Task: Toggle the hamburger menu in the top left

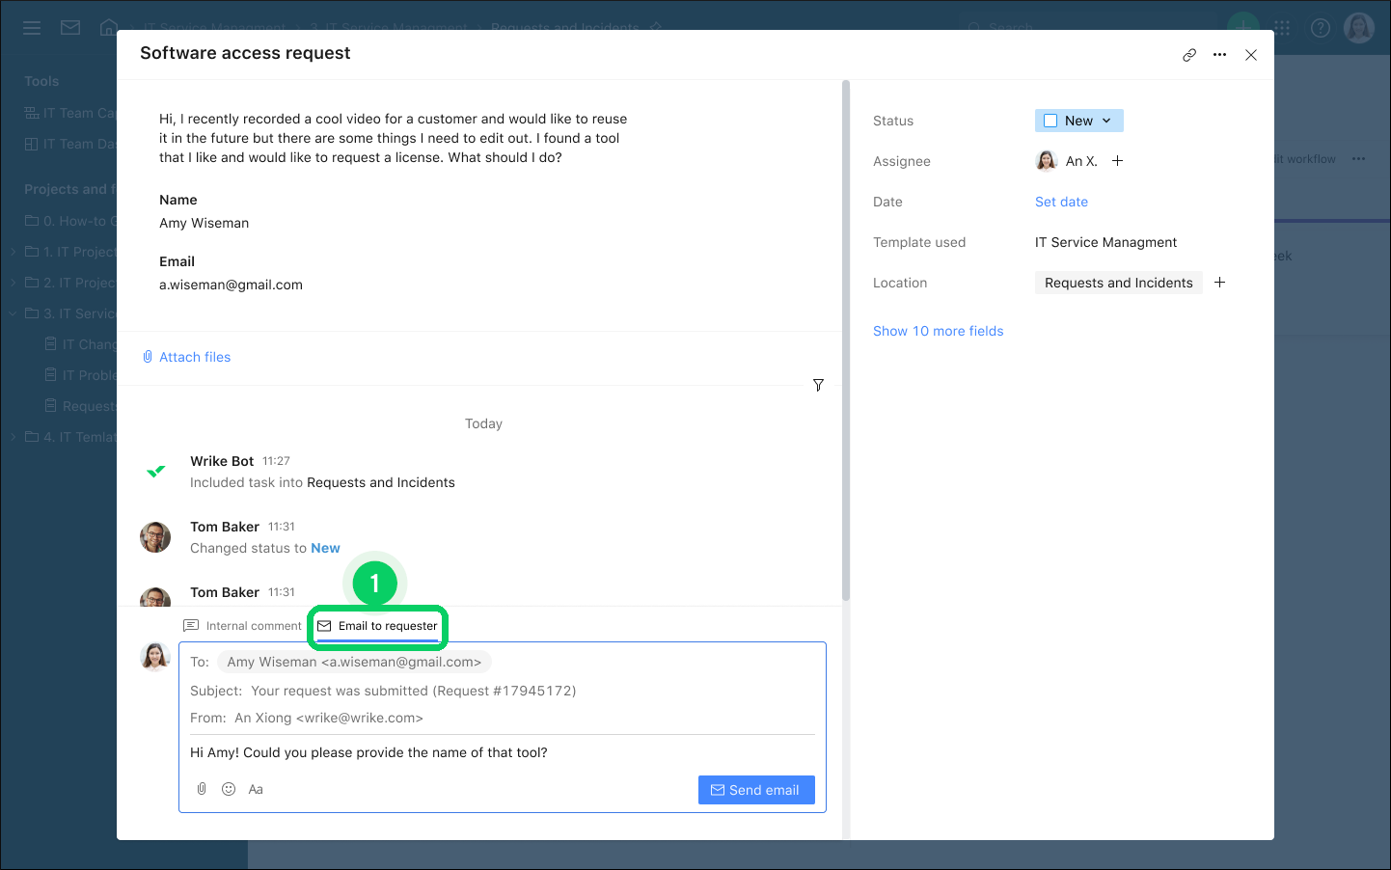Action: point(31,27)
